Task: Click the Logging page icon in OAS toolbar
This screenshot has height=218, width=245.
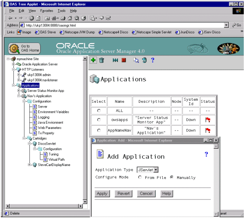Action: click(144, 60)
